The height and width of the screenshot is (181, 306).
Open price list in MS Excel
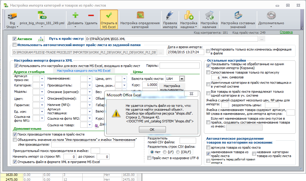coord(109,19)
